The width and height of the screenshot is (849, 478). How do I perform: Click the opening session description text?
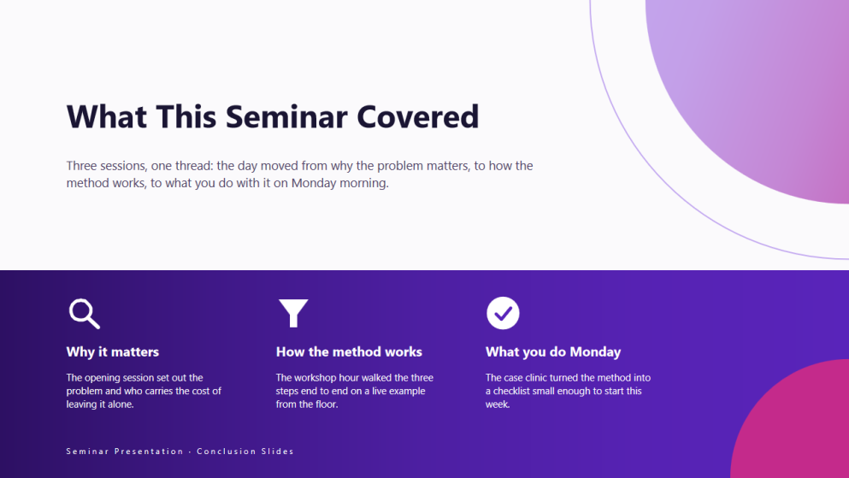tap(144, 391)
